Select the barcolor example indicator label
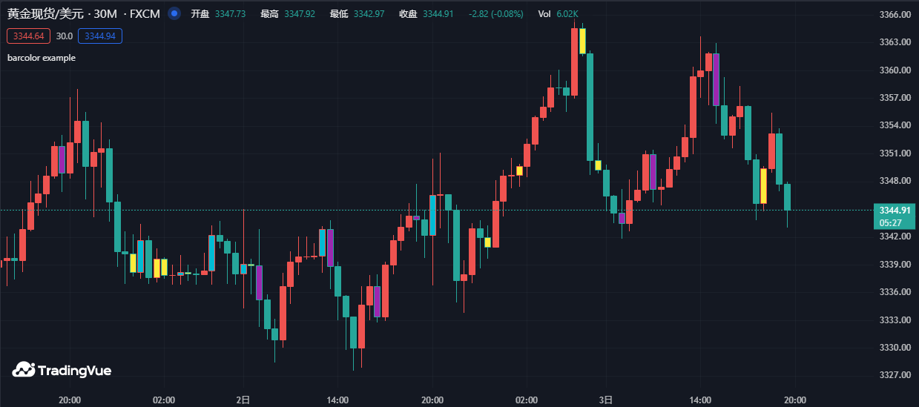The height and width of the screenshot is (407, 919). [42, 58]
